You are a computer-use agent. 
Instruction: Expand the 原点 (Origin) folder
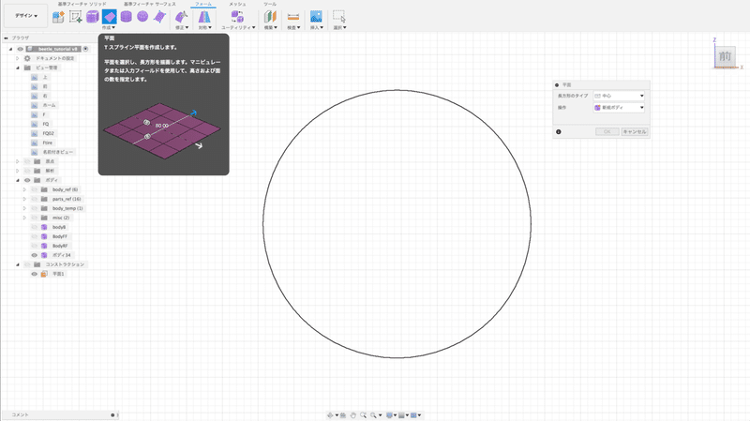[x=18, y=161]
